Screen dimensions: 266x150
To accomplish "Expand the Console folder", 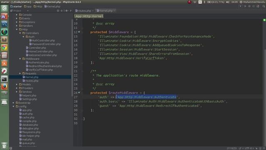I will pos(17,15).
